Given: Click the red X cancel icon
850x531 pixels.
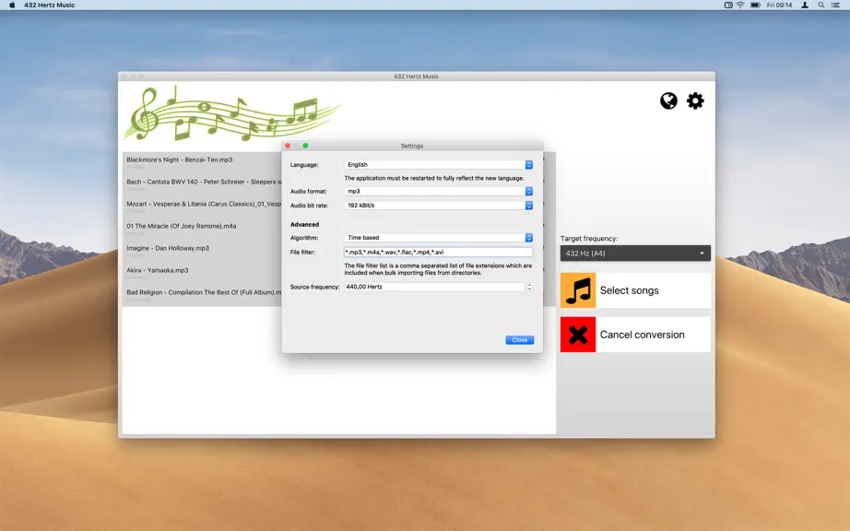Looking at the screenshot, I should coord(578,335).
